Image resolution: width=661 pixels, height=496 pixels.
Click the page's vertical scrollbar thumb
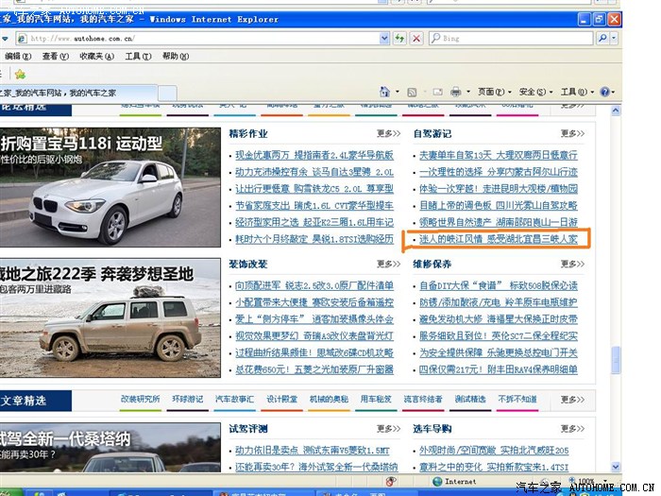tap(616, 360)
